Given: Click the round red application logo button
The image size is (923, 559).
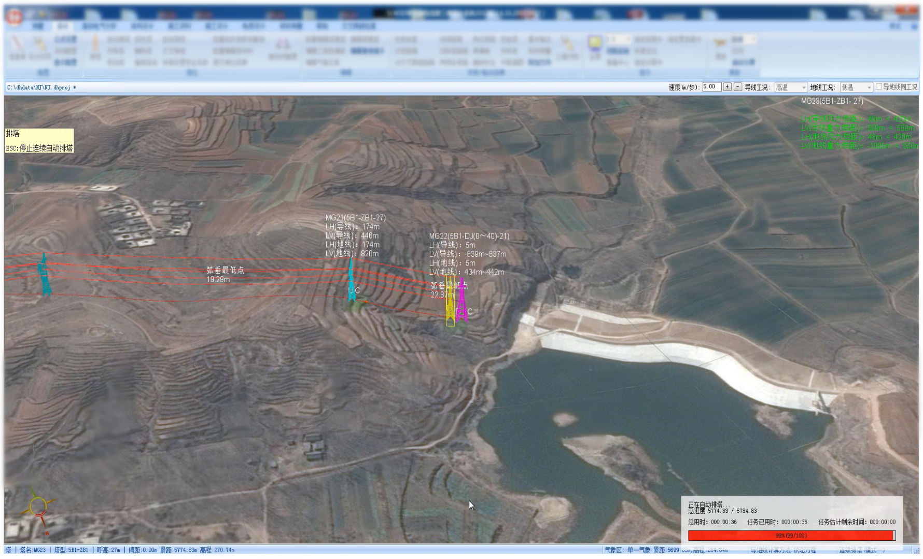Looking at the screenshot, I should coord(15,16).
